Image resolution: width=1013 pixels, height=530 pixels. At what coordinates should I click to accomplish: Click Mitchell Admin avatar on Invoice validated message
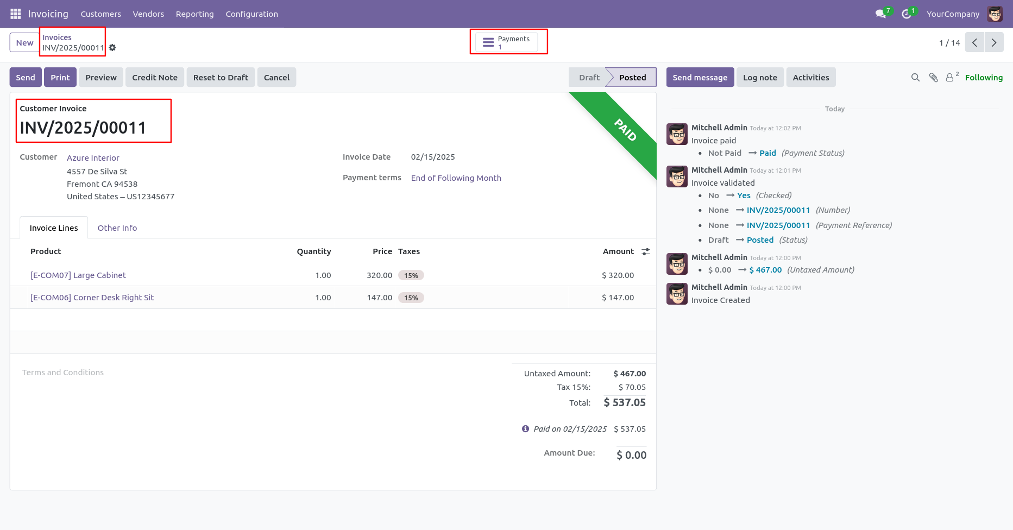677,176
